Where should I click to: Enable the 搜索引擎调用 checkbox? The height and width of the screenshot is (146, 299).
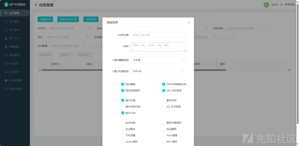(164, 123)
